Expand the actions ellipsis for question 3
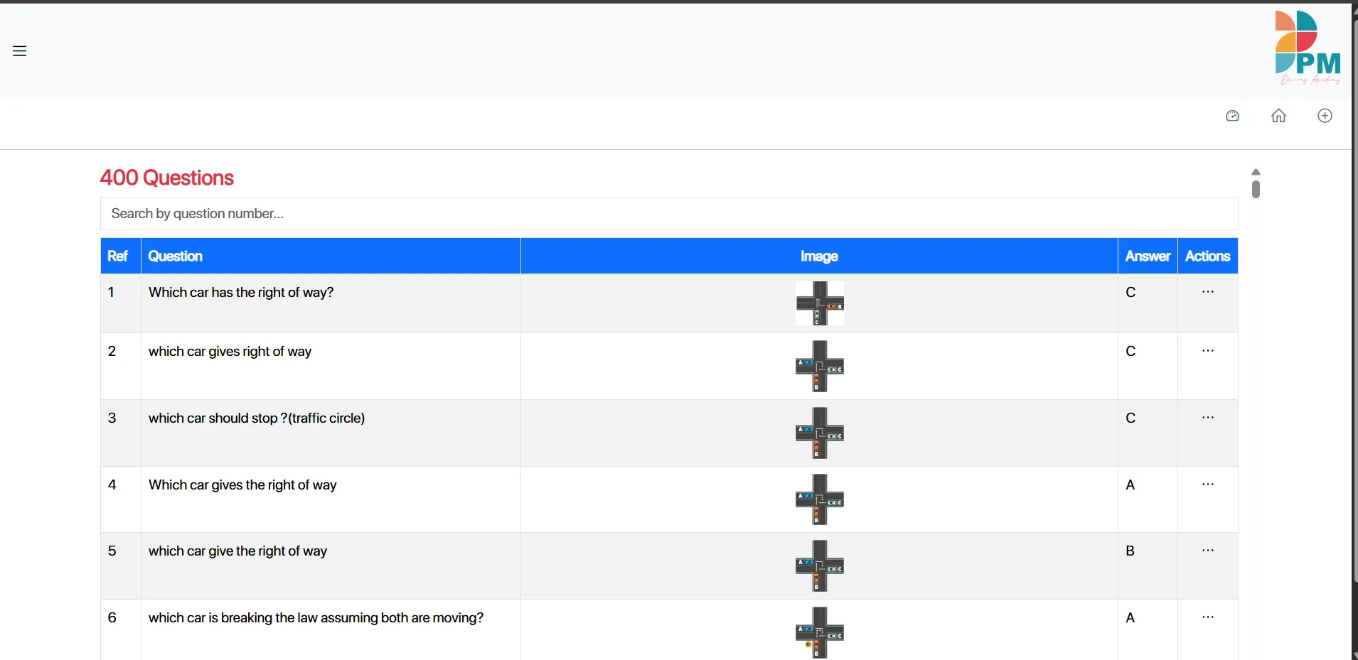Image resolution: width=1358 pixels, height=660 pixels. (1207, 418)
